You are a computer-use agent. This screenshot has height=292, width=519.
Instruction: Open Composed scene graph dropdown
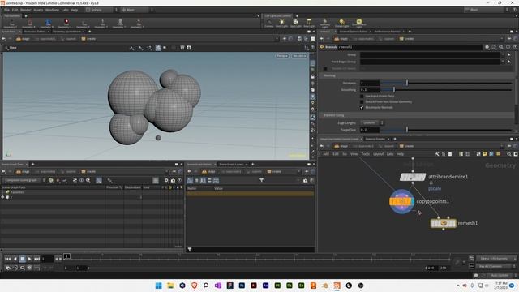point(24,180)
